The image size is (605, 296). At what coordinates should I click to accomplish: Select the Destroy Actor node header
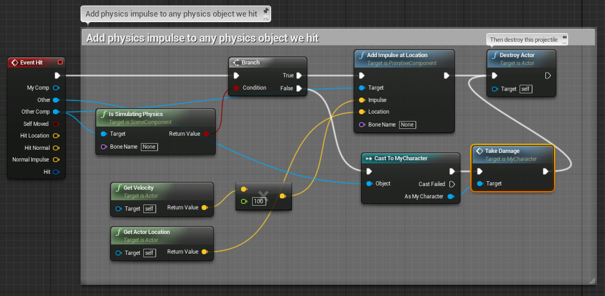521,58
